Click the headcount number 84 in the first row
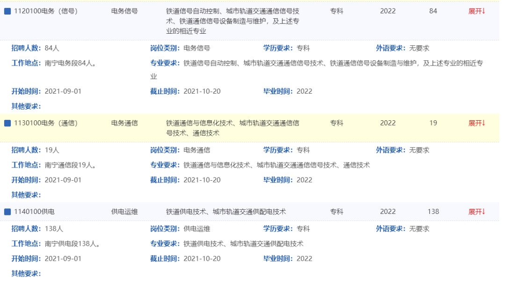This screenshot has width=505, height=293. [x=433, y=11]
